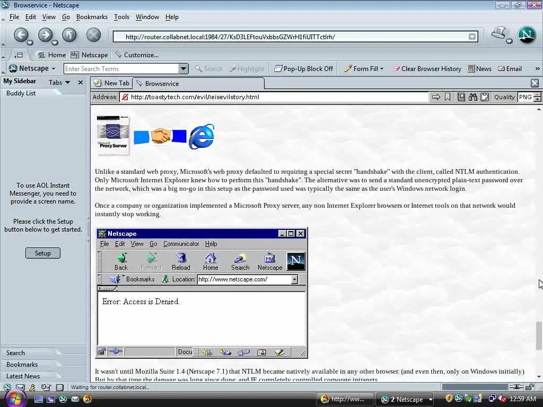This screenshot has width=543, height=407.
Task: Expand the Latest News sidebar panel
Action: [x=23, y=376]
